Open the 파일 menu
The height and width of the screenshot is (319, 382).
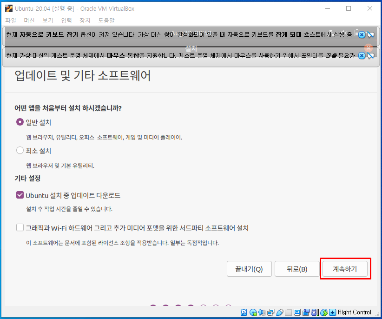click(11, 20)
